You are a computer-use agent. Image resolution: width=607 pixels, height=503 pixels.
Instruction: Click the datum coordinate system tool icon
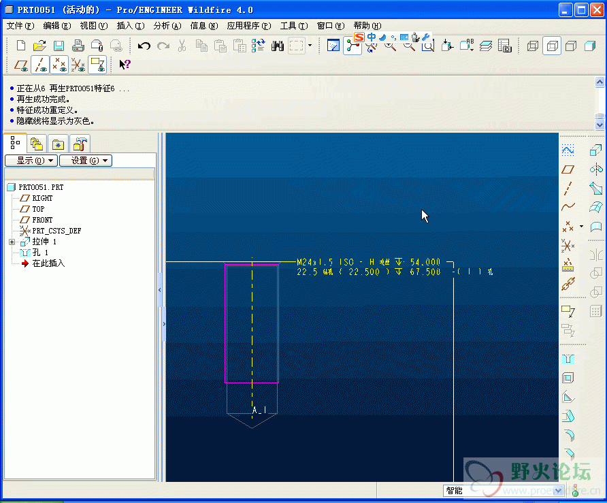(x=568, y=246)
